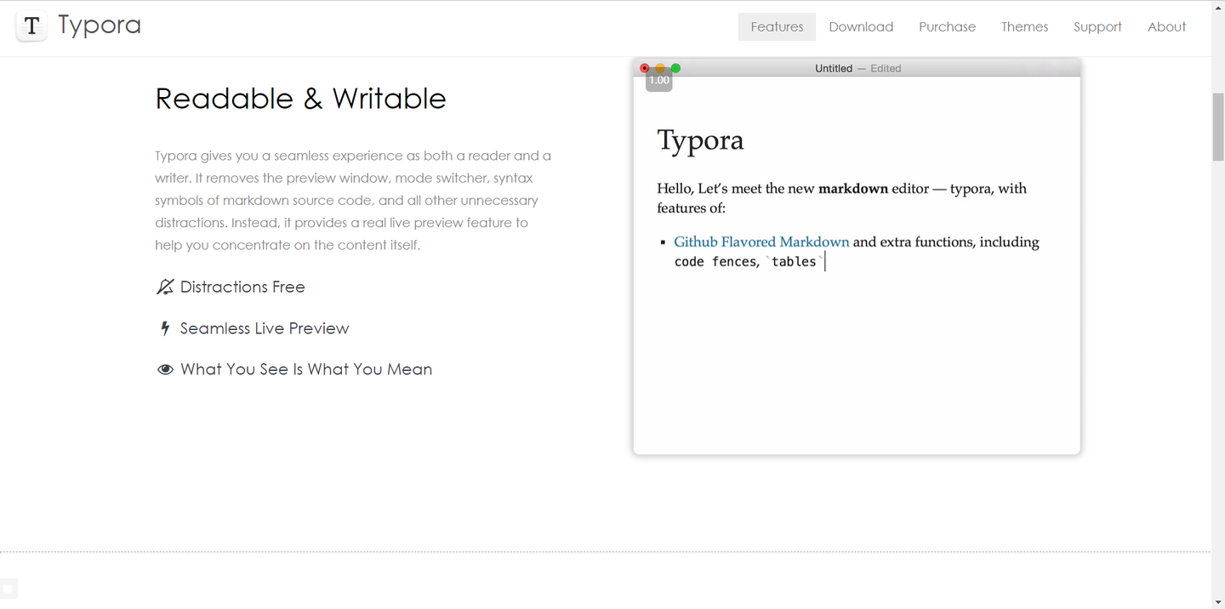Click the Distractions Free crossed-bell icon
The height and width of the screenshot is (609, 1225).
tap(165, 287)
